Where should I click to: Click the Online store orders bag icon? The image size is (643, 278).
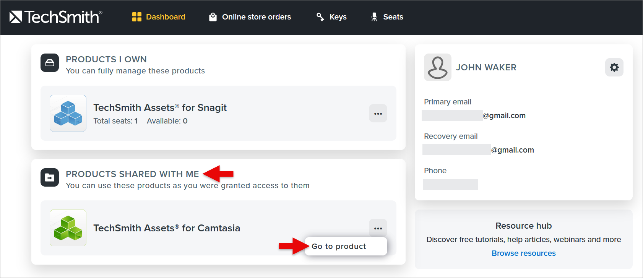point(213,17)
